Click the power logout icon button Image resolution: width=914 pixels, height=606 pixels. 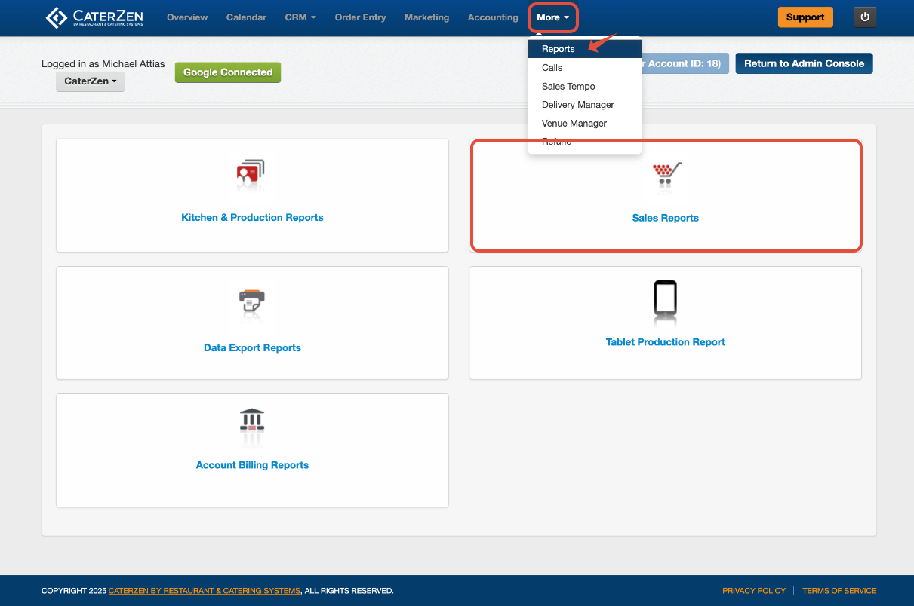tap(865, 17)
